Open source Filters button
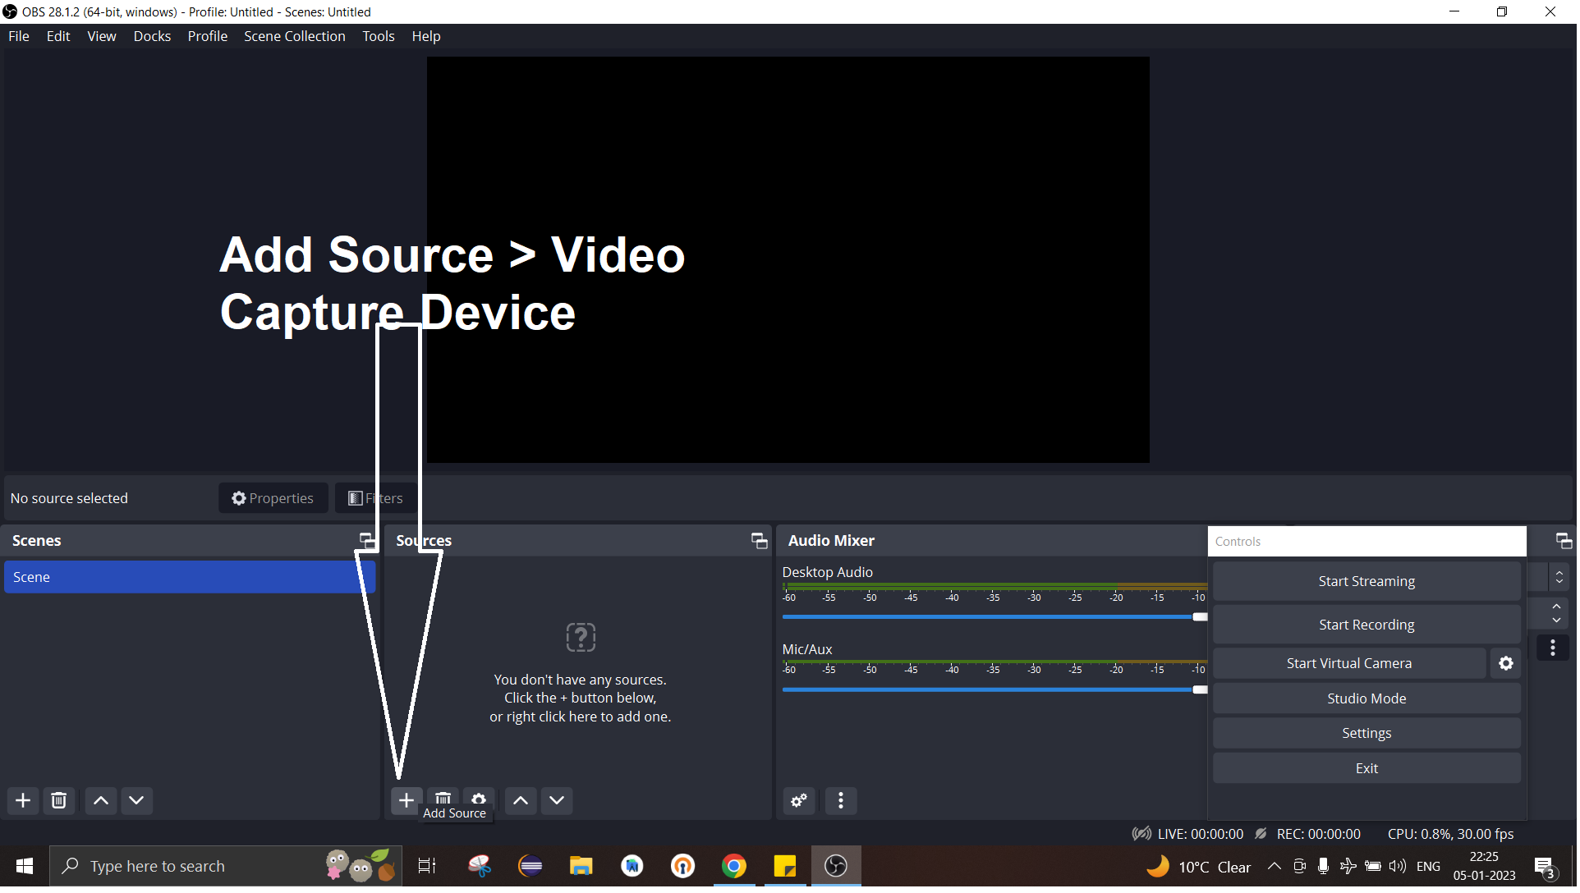Screen dimensions: 1580x893 coord(376,499)
